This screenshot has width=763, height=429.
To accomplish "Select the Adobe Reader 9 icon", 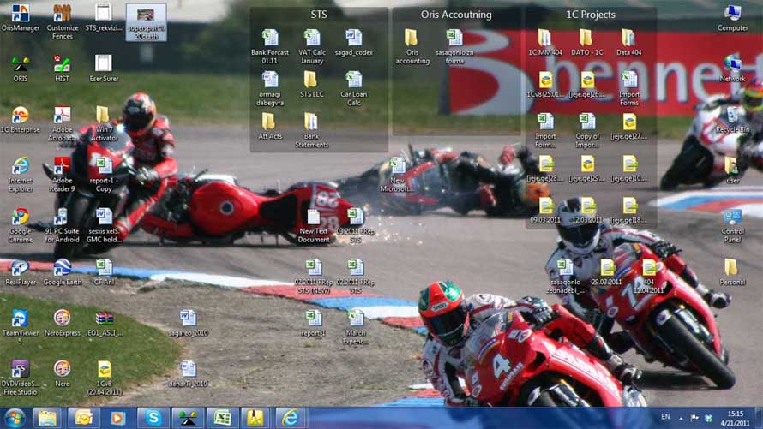I will (62, 165).
